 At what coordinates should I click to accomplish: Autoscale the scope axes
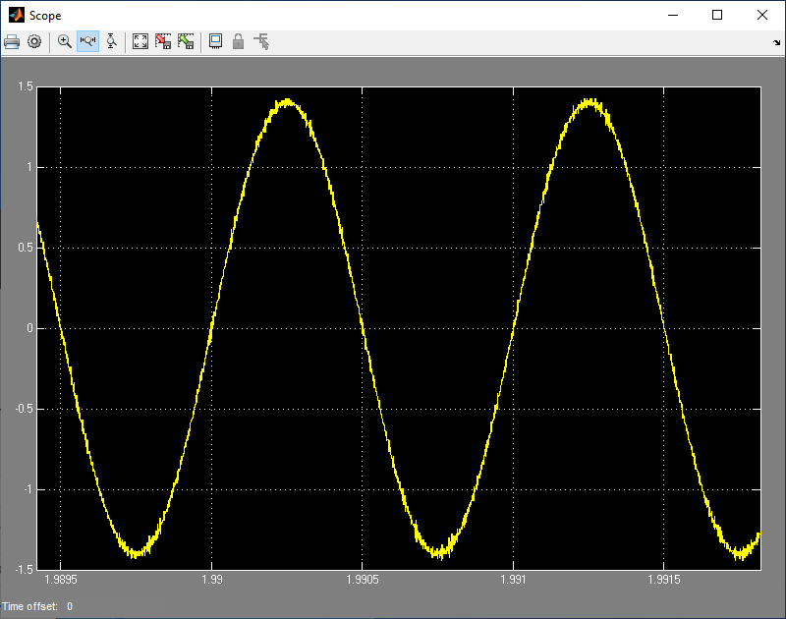140,42
